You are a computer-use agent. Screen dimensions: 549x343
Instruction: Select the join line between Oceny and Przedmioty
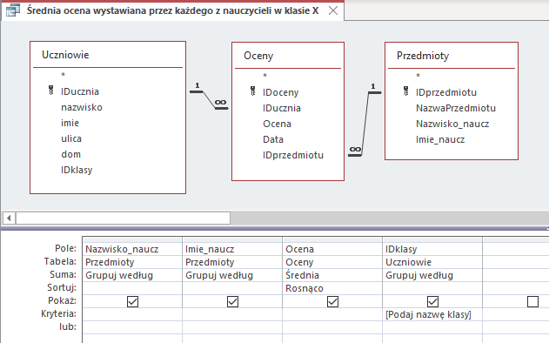pyautogui.click(x=365, y=124)
